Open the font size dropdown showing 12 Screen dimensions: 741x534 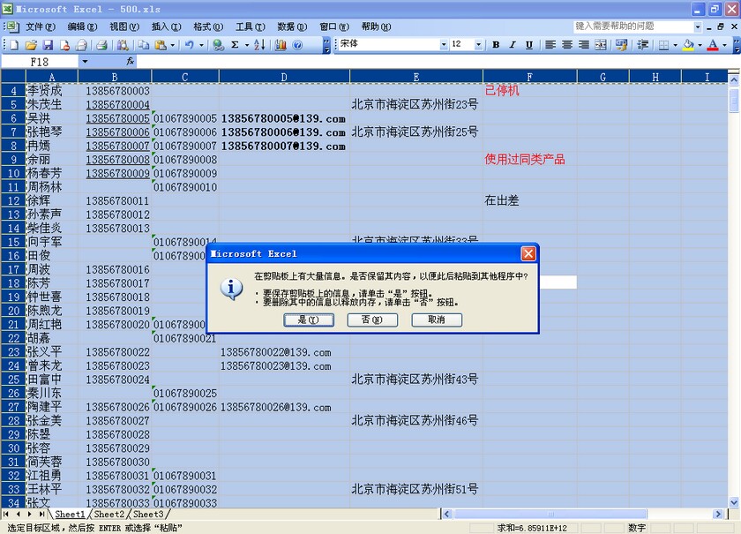pos(478,44)
